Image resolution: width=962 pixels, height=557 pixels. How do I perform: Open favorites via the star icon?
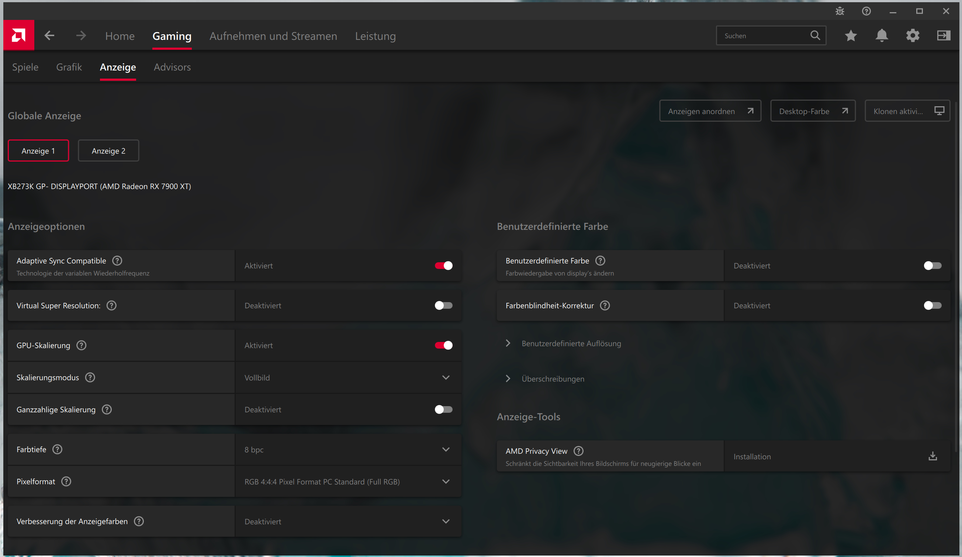pos(851,36)
